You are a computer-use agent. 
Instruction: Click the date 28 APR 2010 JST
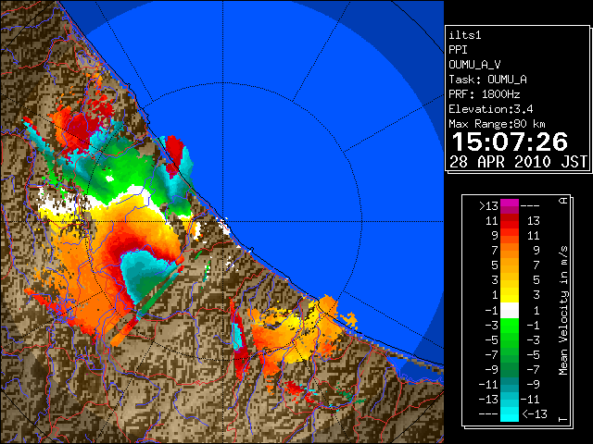coord(518,162)
